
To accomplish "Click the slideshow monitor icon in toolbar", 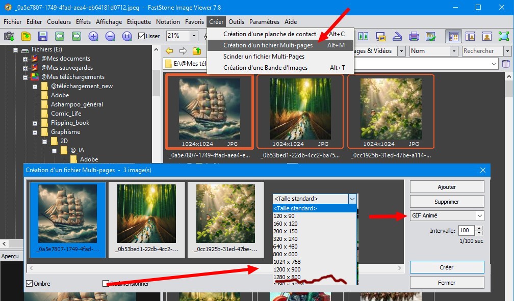I will coord(380,36).
